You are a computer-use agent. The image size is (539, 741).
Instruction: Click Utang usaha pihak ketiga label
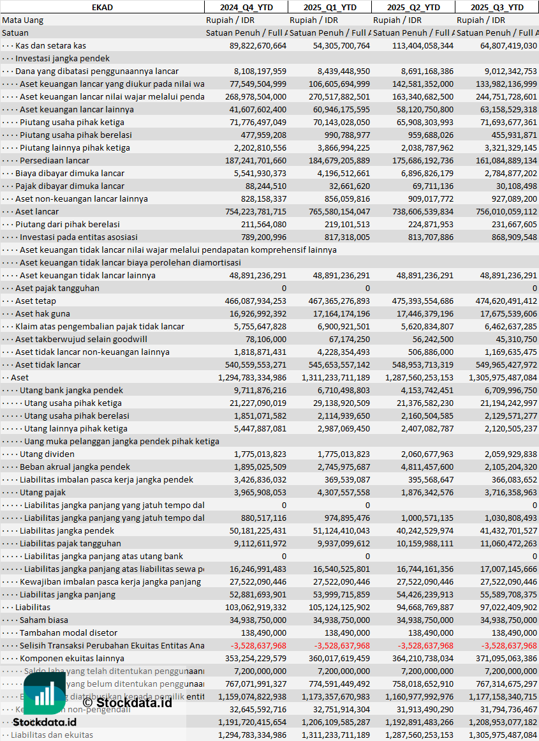[73, 403]
